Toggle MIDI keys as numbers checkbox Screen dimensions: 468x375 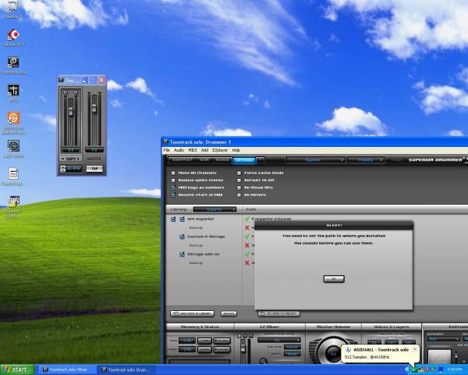point(173,187)
